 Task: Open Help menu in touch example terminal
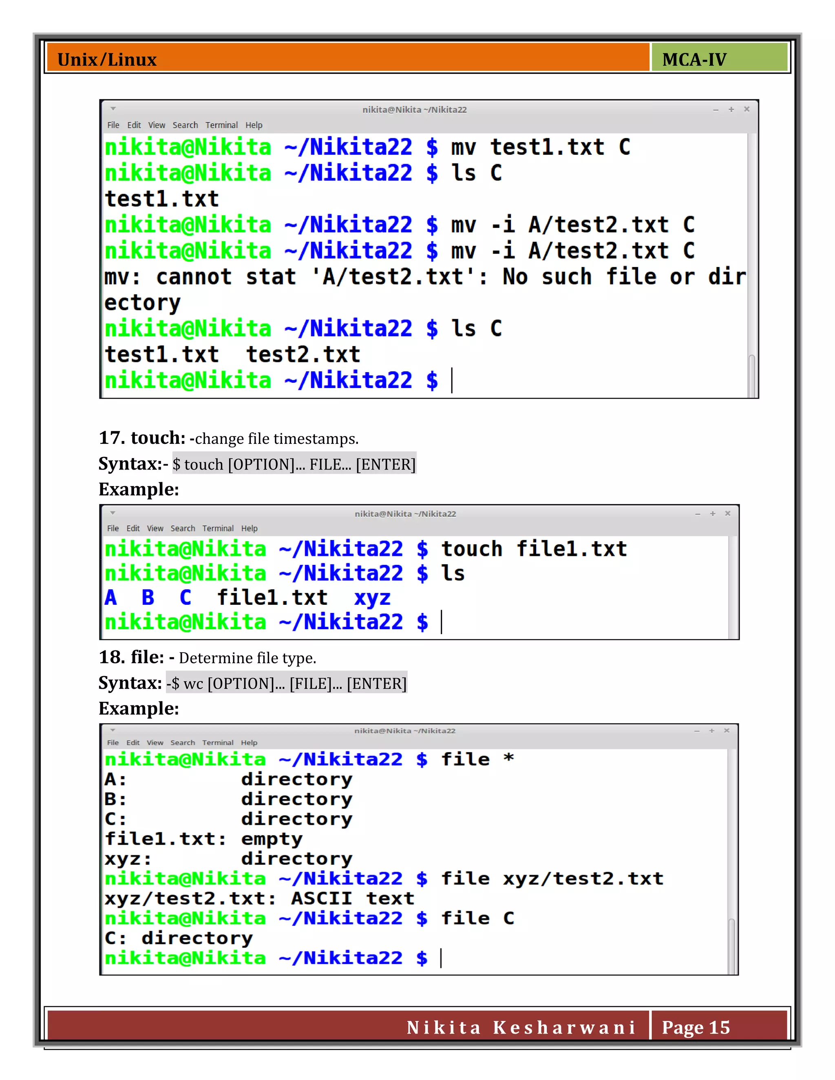coord(249,528)
